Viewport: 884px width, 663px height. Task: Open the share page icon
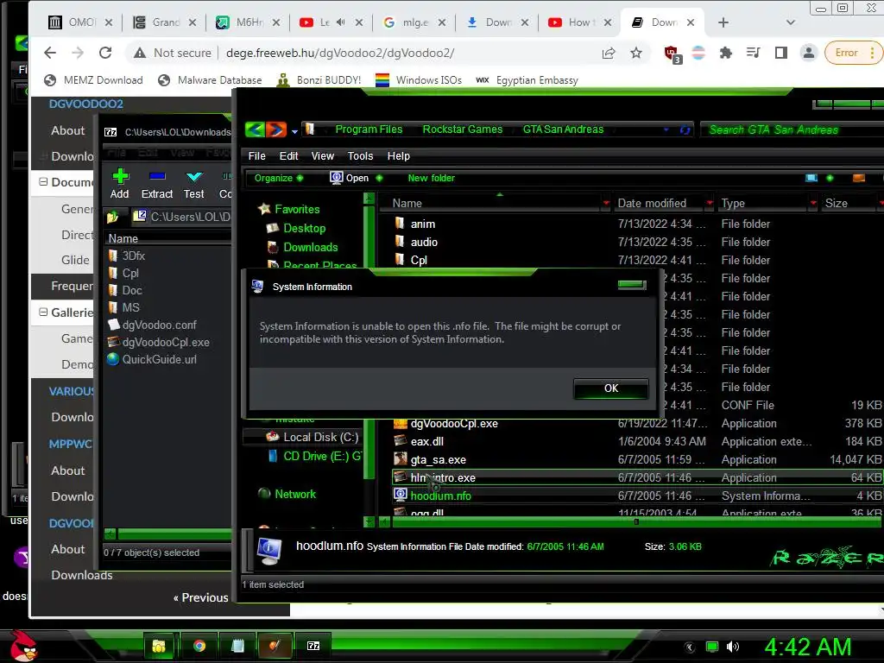[x=609, y=53]
